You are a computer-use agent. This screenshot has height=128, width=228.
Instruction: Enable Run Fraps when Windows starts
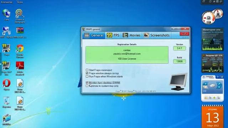87,76
